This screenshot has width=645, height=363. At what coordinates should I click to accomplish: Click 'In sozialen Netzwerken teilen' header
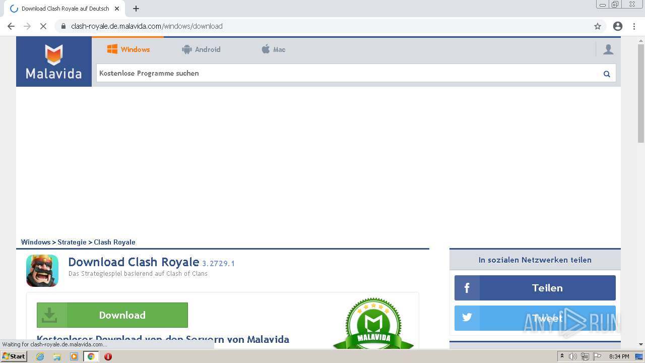point(535,260)
